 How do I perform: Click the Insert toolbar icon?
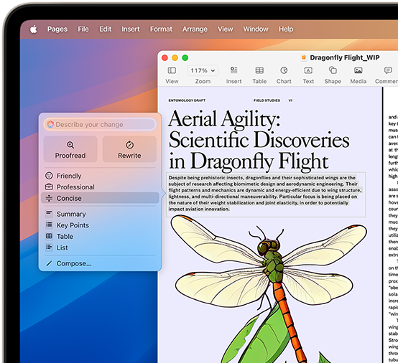tap(233, 70)
